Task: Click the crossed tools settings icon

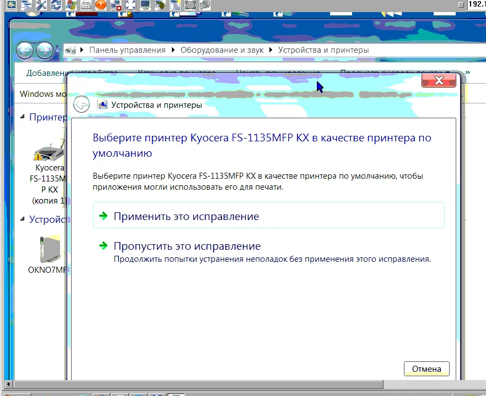Action: click(41, 5)
